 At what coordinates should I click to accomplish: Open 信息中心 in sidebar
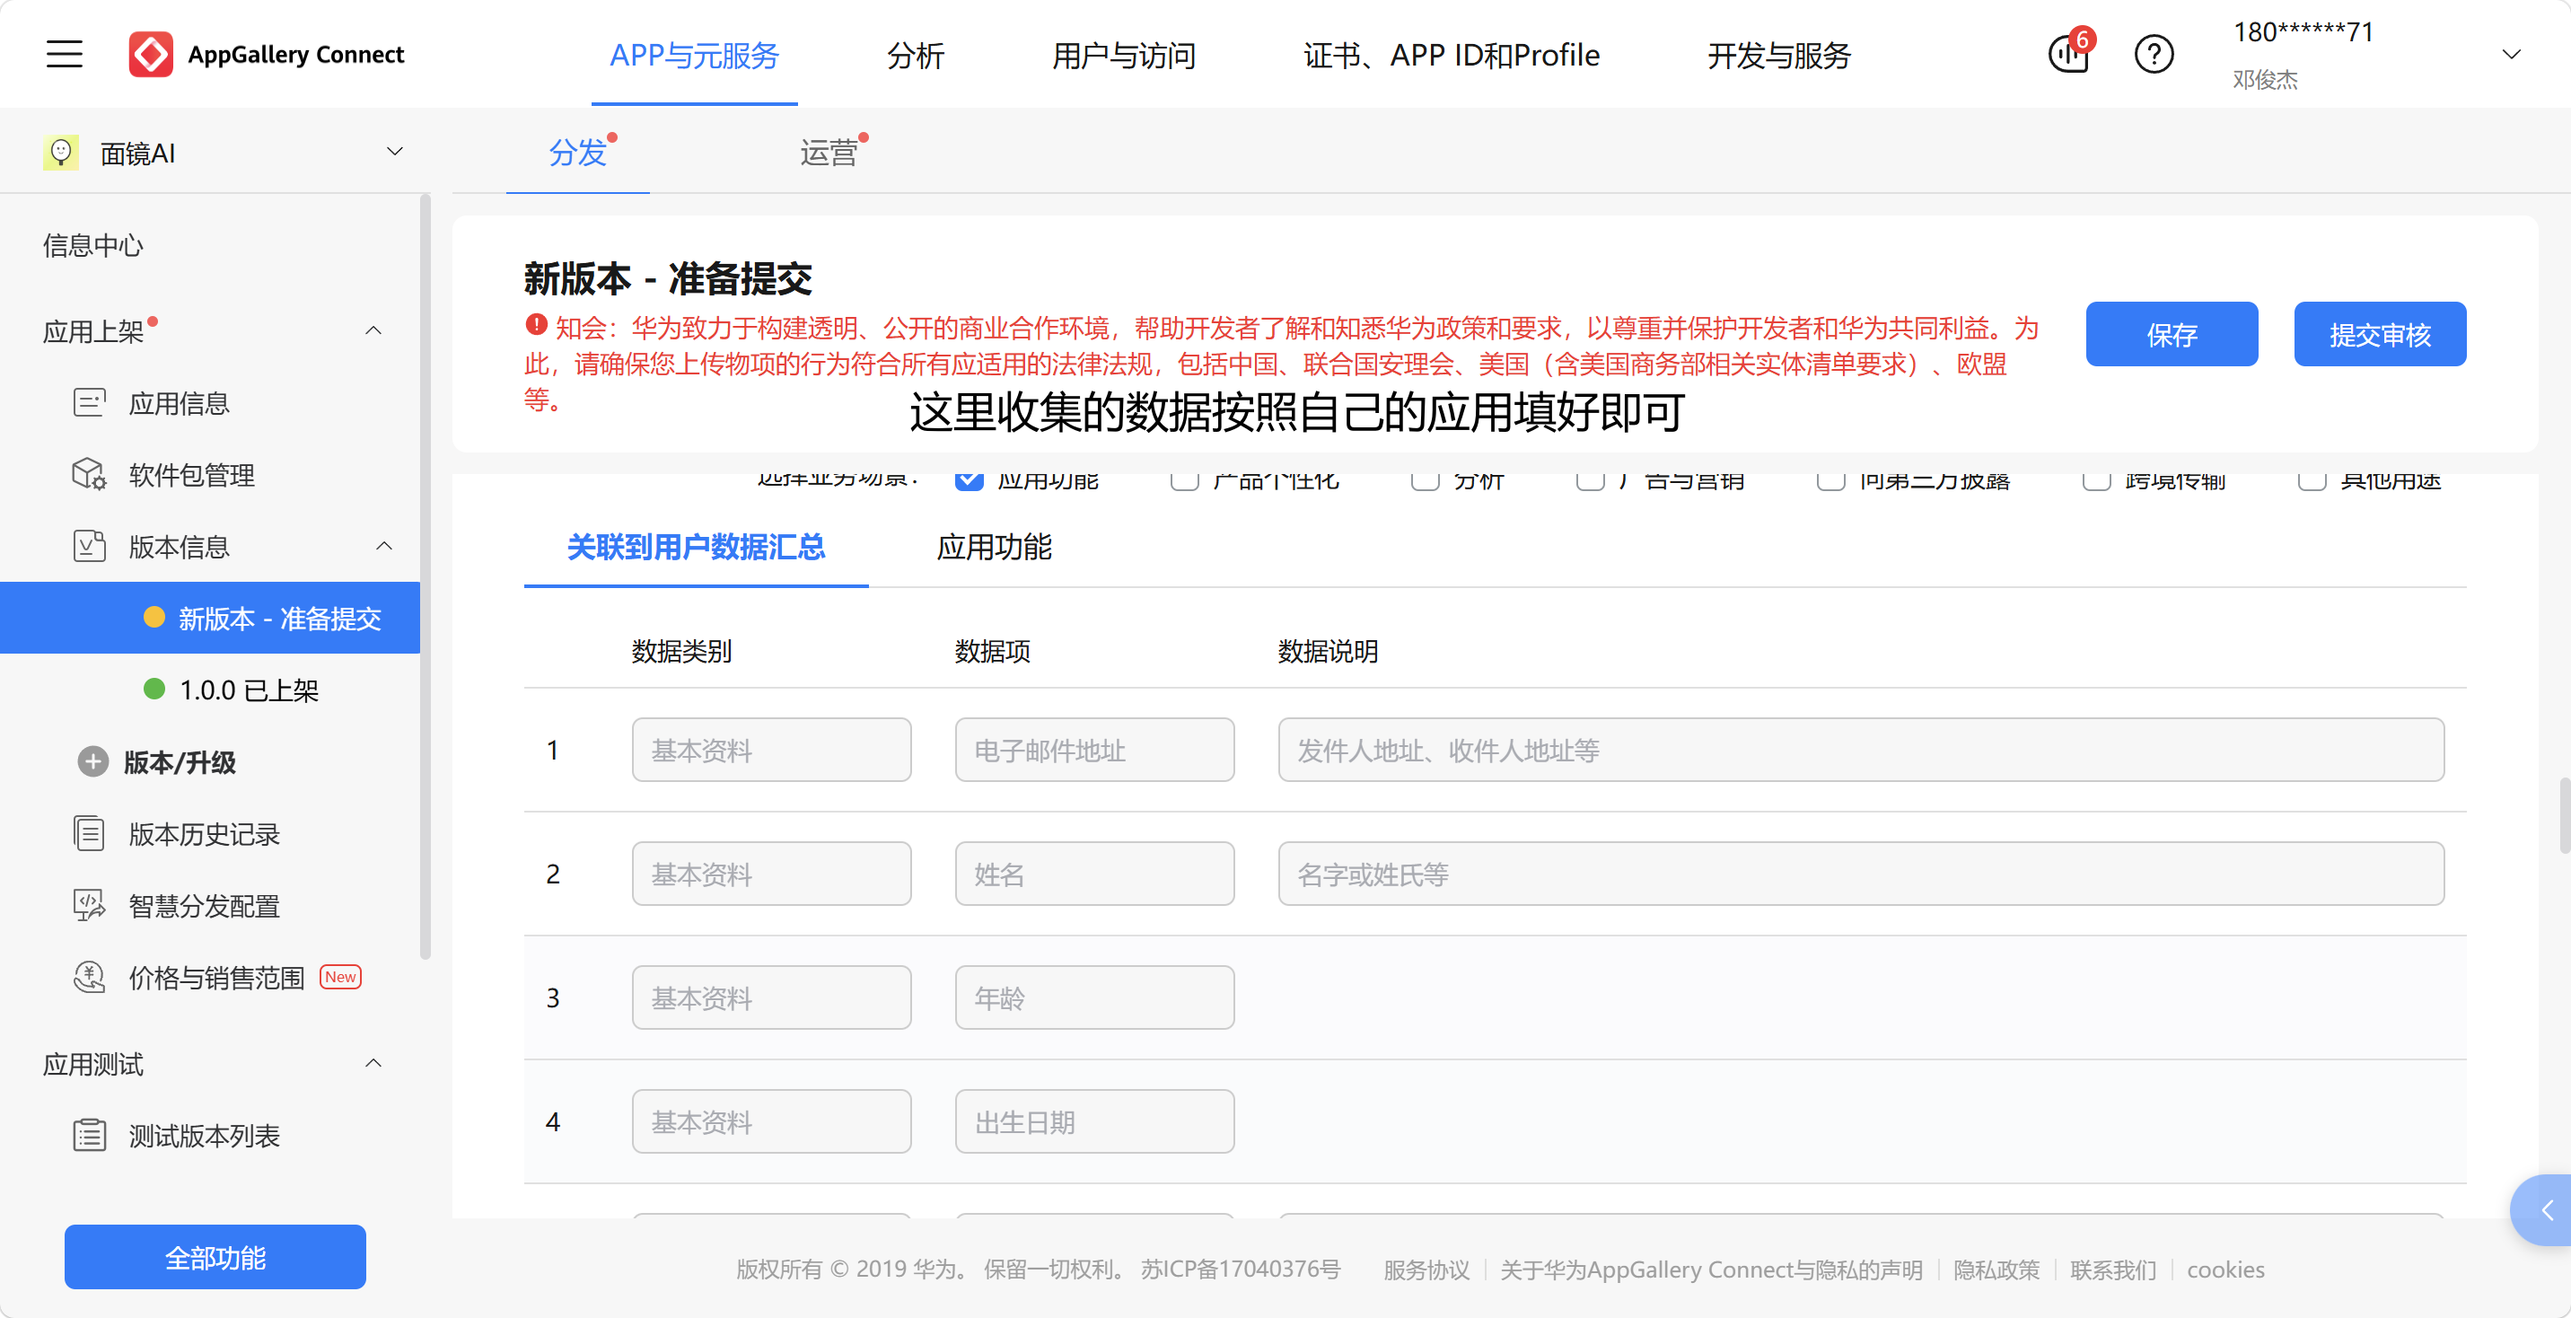click(x=92, y=246)
